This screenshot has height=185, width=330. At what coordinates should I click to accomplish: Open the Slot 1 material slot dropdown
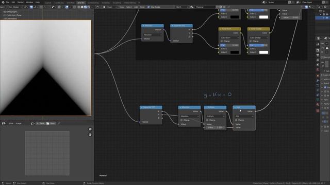point(182,7)
